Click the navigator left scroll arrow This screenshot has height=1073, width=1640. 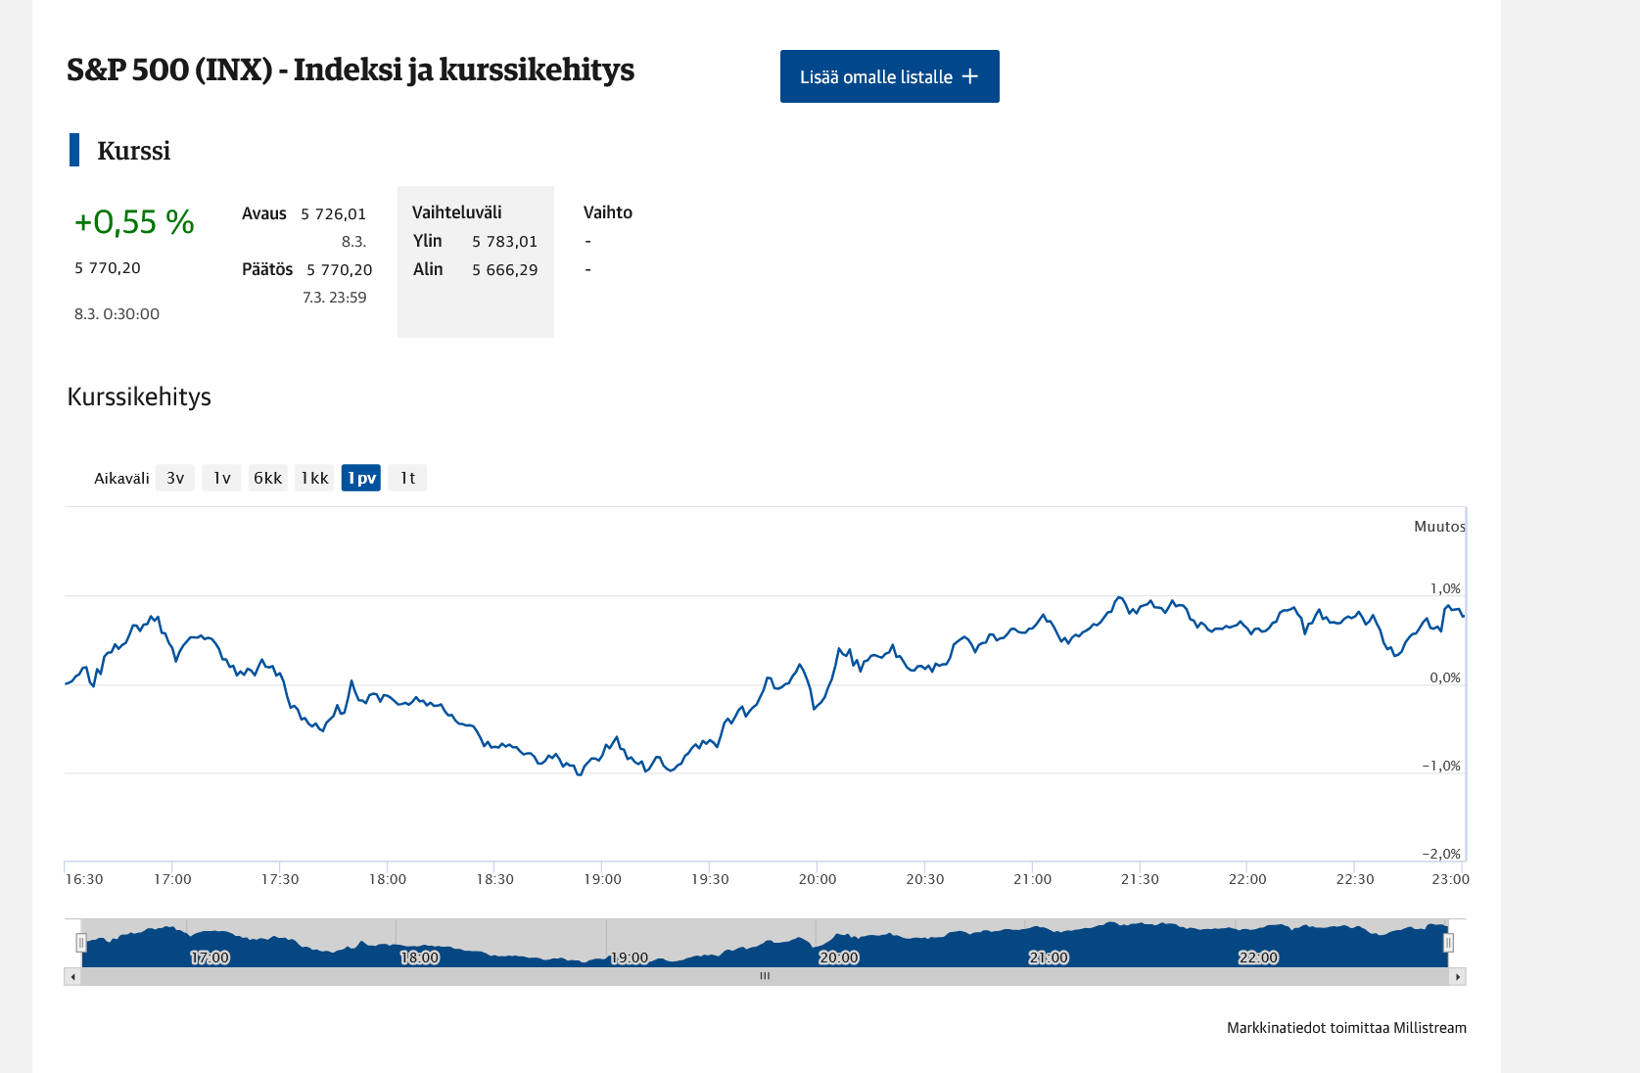[72, 976]
